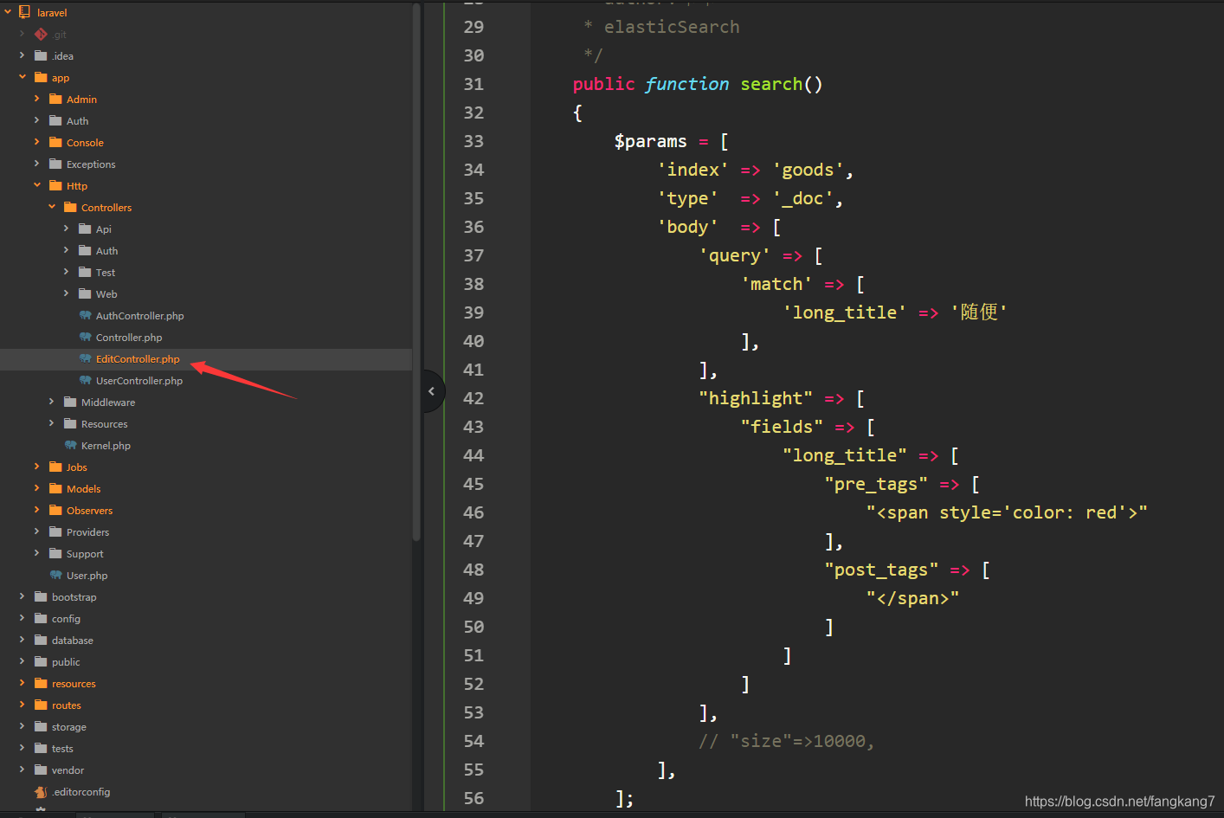Click the Exceptions folder icon
This screenshot has height=818, width=1224.
click(x=55, y=164)
